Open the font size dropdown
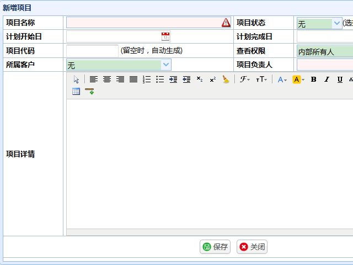The image size is (353, 265). (x=261, y=79)
